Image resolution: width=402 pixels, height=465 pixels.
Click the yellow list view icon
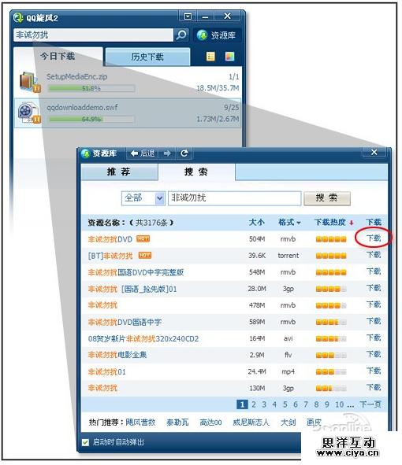pos(210,56)
